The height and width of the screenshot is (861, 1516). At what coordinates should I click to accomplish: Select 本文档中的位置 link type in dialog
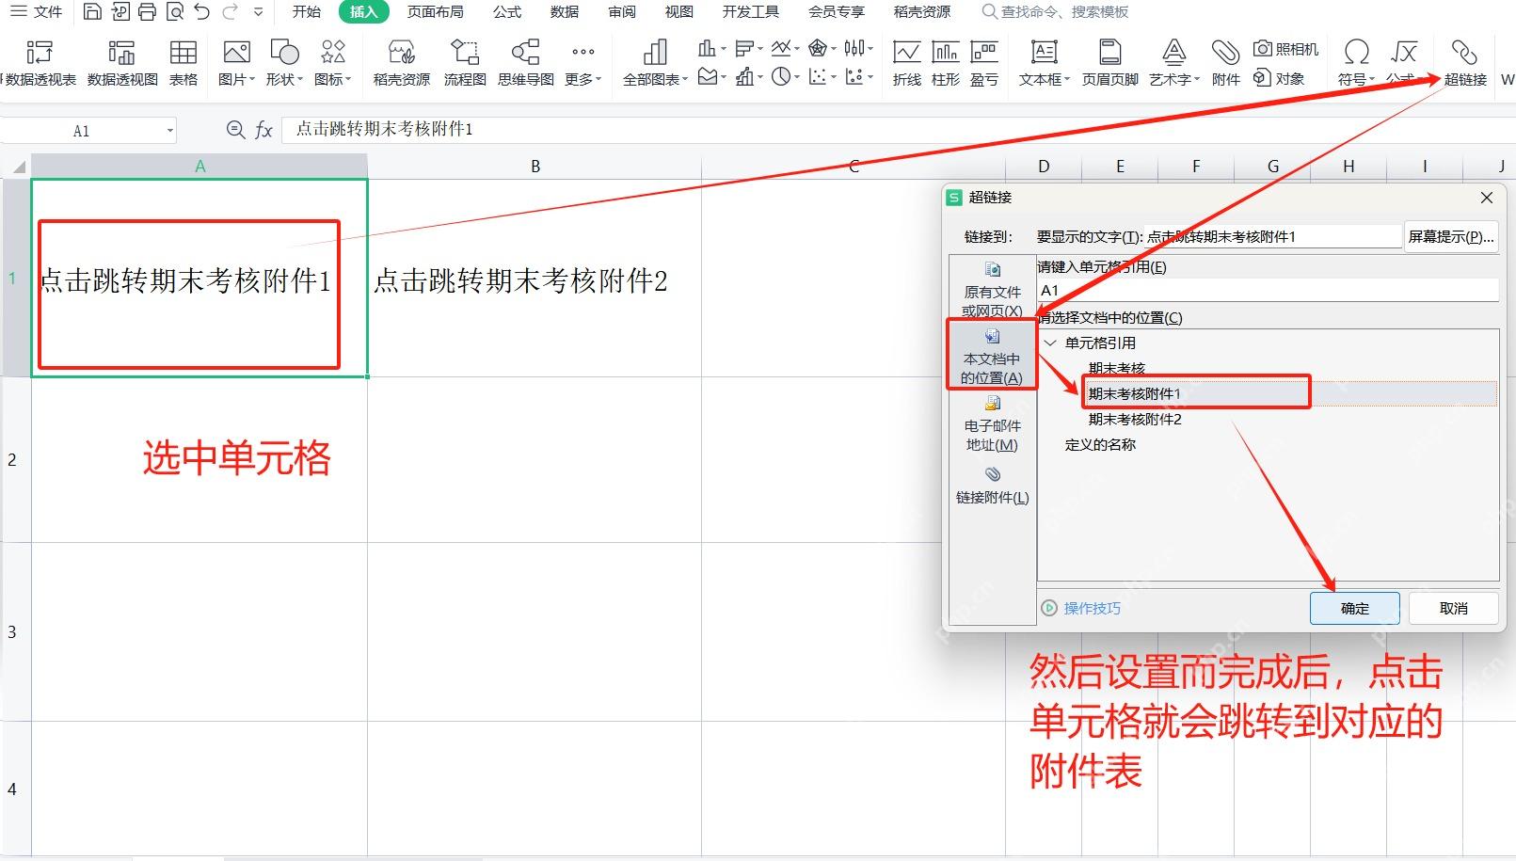pos(992,356)
